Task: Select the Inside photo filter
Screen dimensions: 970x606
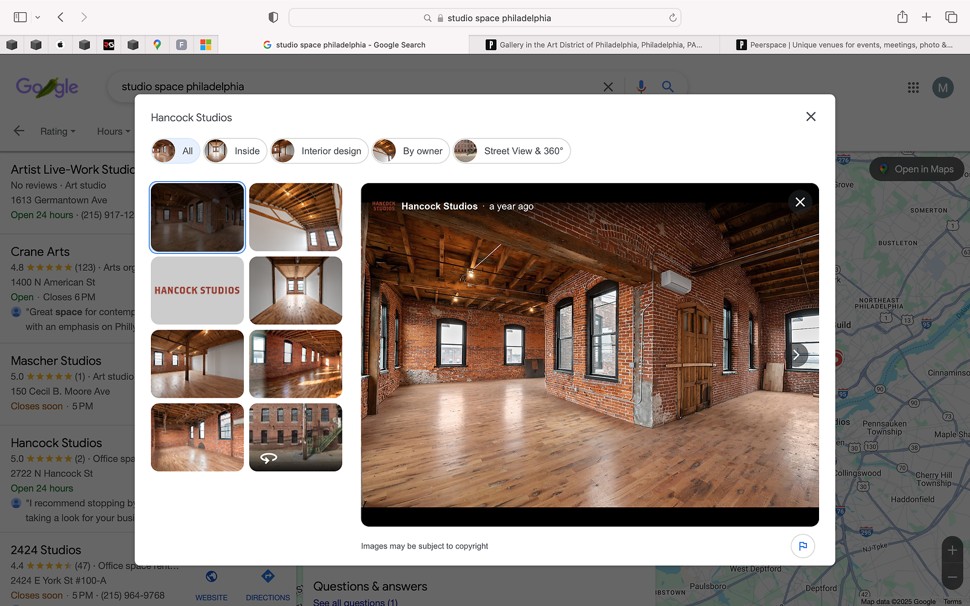Action: coord(235,151)
